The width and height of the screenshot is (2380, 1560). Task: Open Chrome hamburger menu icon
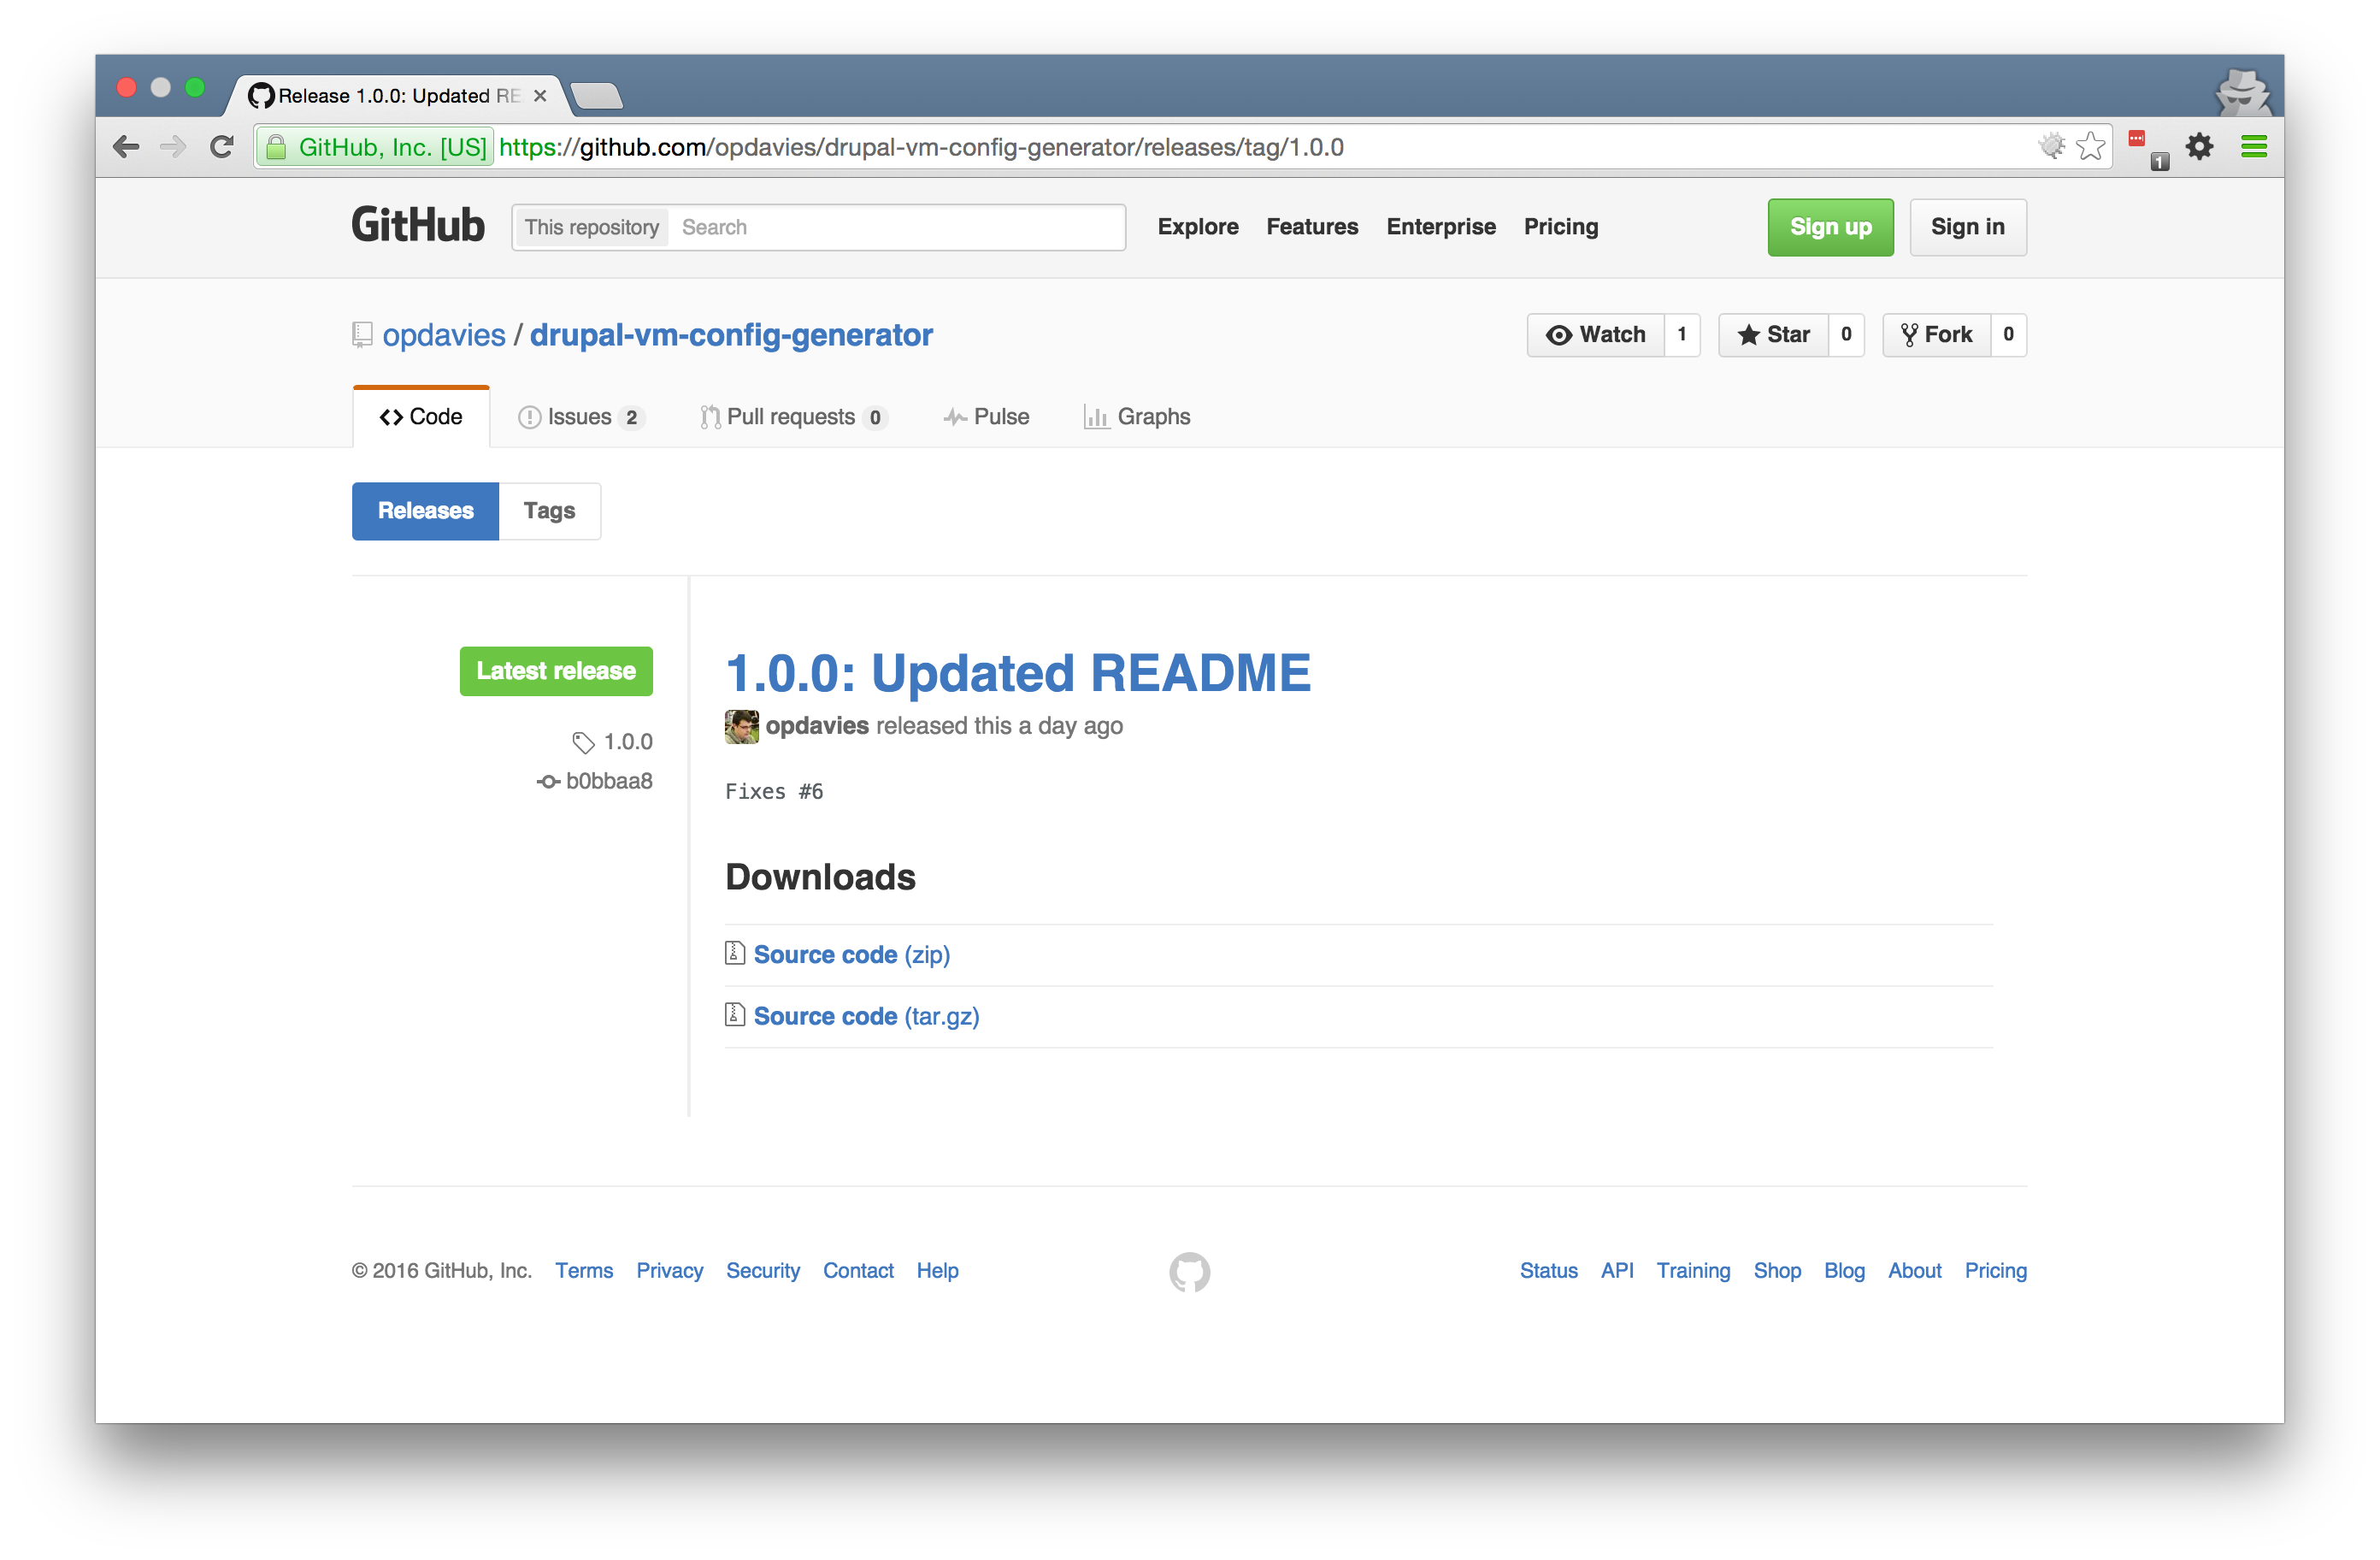coord(2253,147)
